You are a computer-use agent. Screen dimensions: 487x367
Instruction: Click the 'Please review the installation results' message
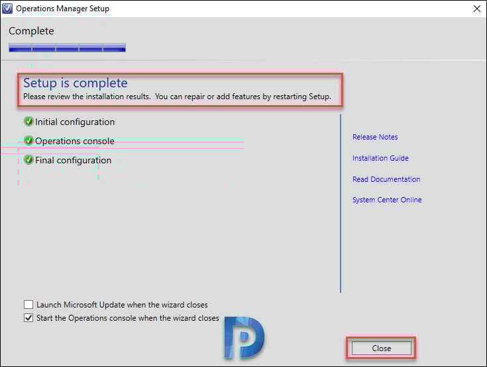(178, 97)
